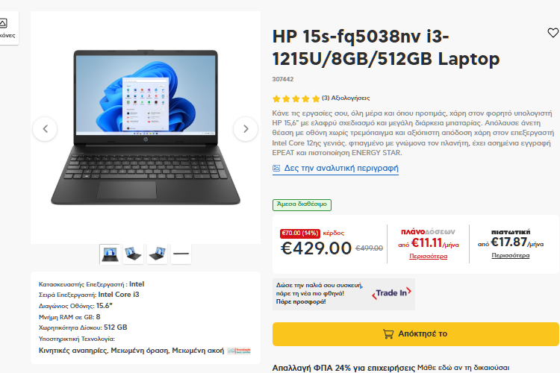Select the first front-view laptop thumbnail
The width and height of the screenshot is (560, 373).
110,254
